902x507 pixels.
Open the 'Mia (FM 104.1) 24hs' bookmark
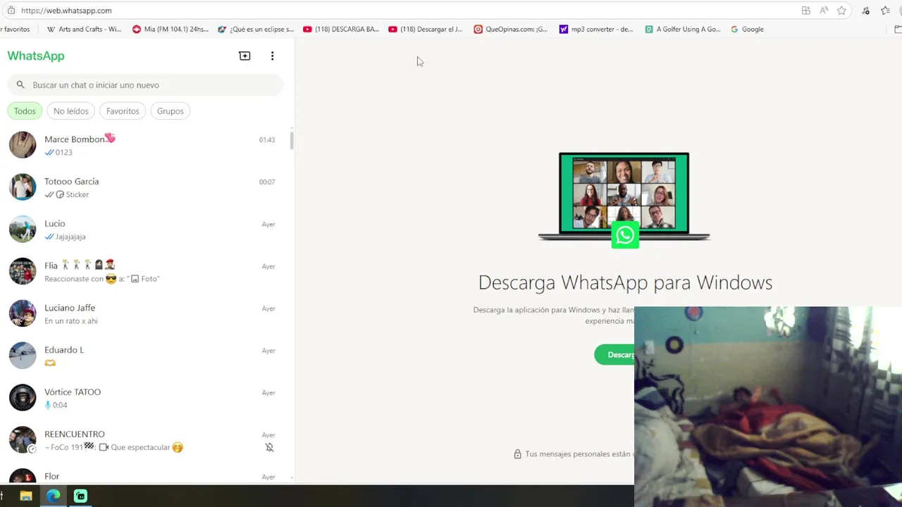(x=171, y=30)
